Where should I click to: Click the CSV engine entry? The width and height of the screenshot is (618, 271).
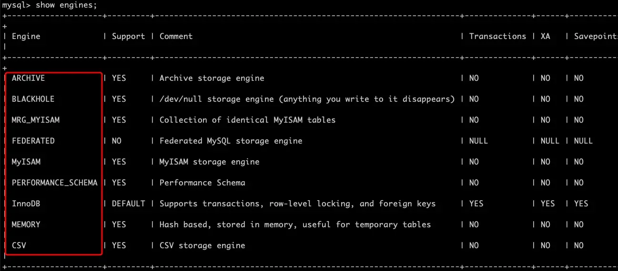19,245
